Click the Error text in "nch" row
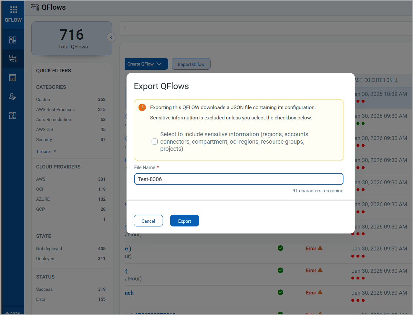Viewport: 413px width, 315px height. [311, 293]
